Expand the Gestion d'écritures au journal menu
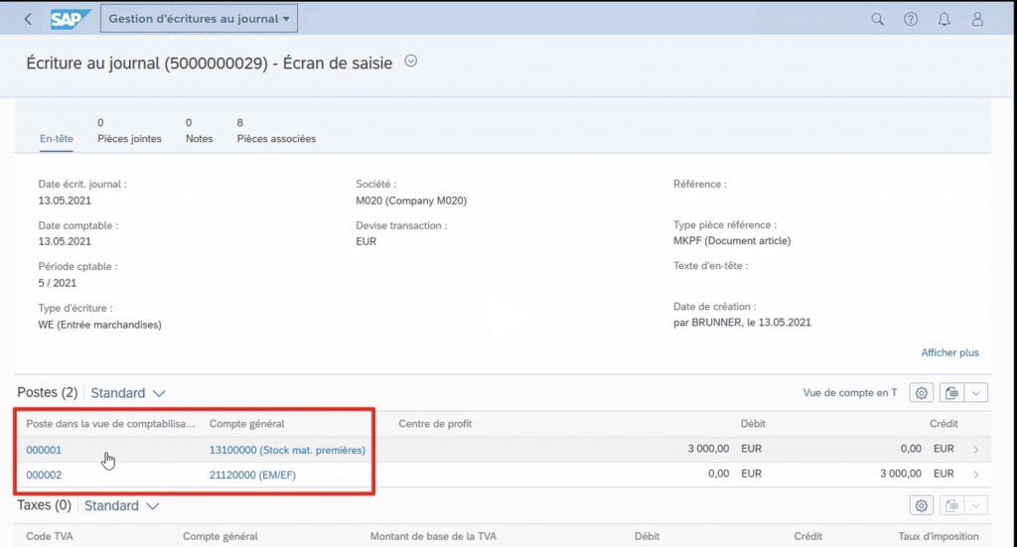1017x547 pixels. pos(199,19)
